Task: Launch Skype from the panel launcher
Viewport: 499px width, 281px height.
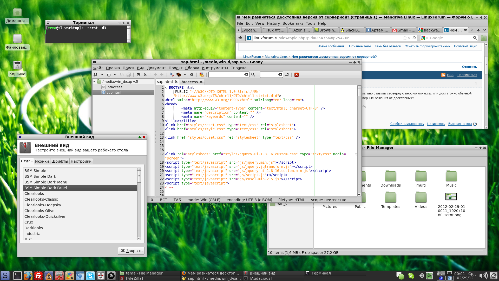Action: [x=90, y=276]
